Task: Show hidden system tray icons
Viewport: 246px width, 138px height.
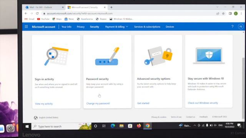Action: tap(195, 125)
